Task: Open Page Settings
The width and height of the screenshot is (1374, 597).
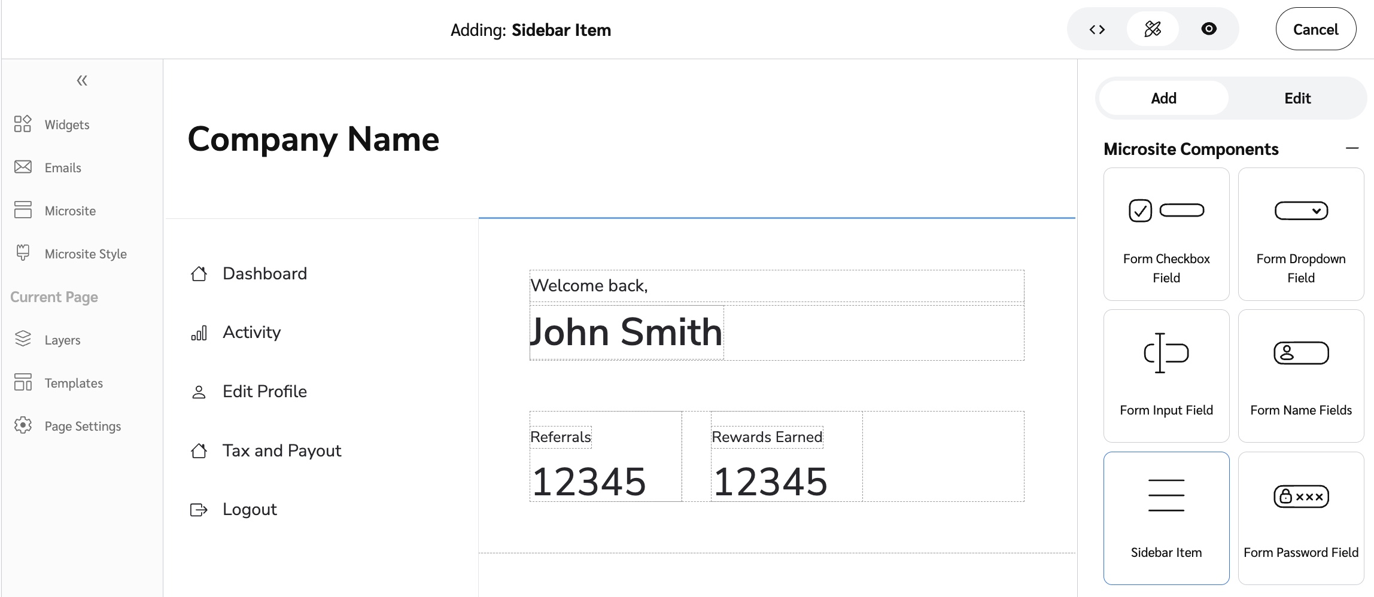Action: pyautogui.click(x=82, y=426)
